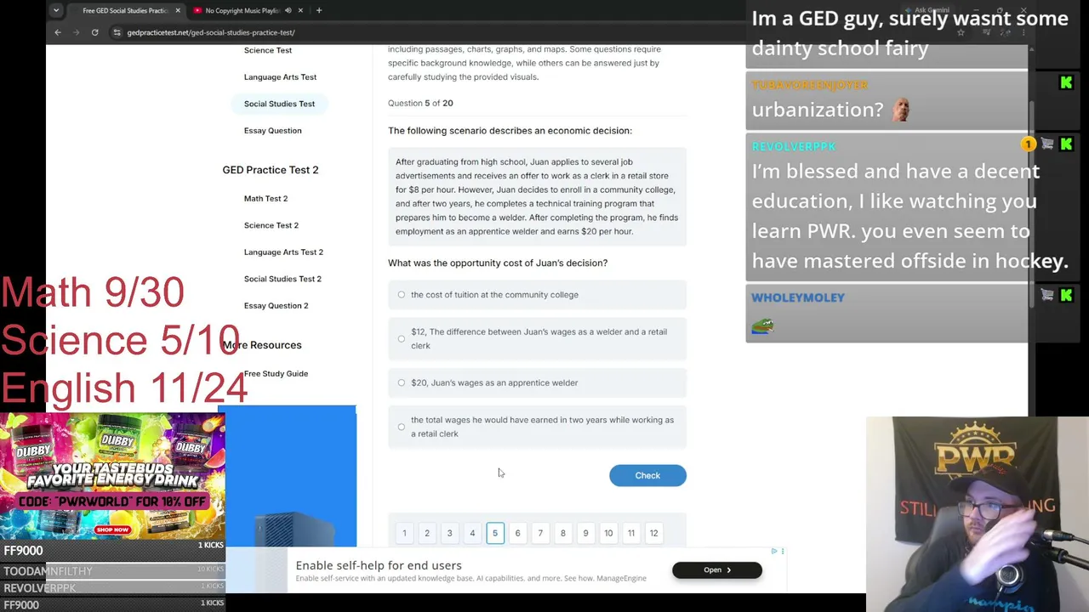Open the ad options menu dots
This screenshot has height=612, width=1089.
(783, 552)
